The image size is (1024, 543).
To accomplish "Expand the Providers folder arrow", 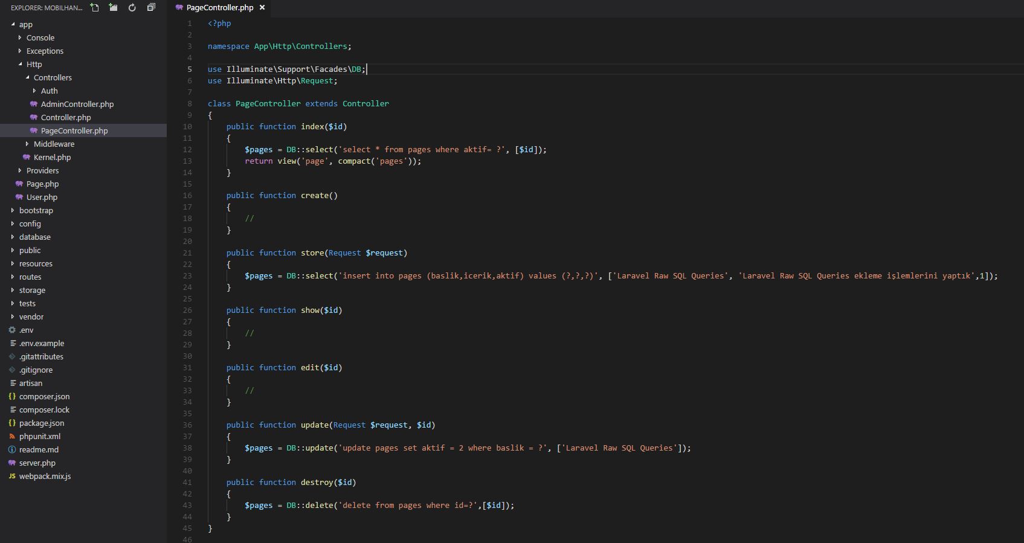I will [20, 170].
